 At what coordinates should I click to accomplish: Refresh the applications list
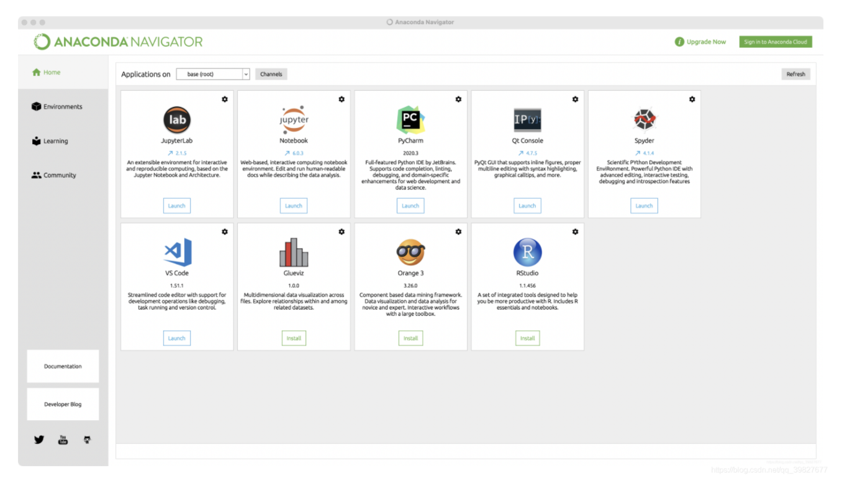[796, 74]
